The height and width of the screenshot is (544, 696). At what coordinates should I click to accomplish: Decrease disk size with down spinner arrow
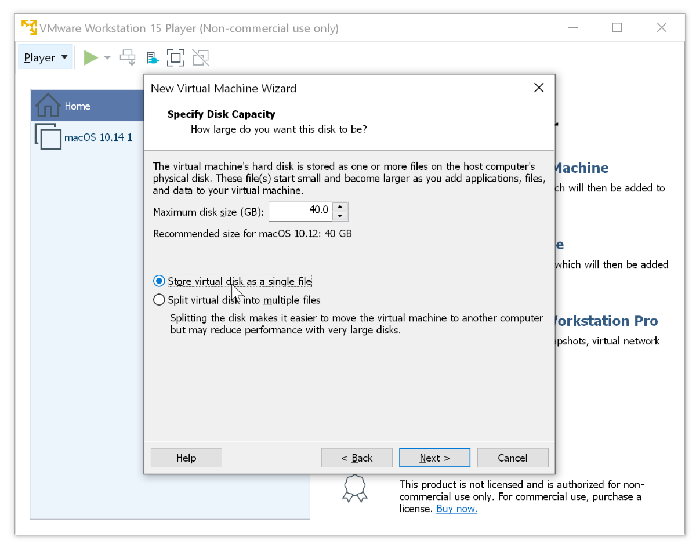pos(340,216)
